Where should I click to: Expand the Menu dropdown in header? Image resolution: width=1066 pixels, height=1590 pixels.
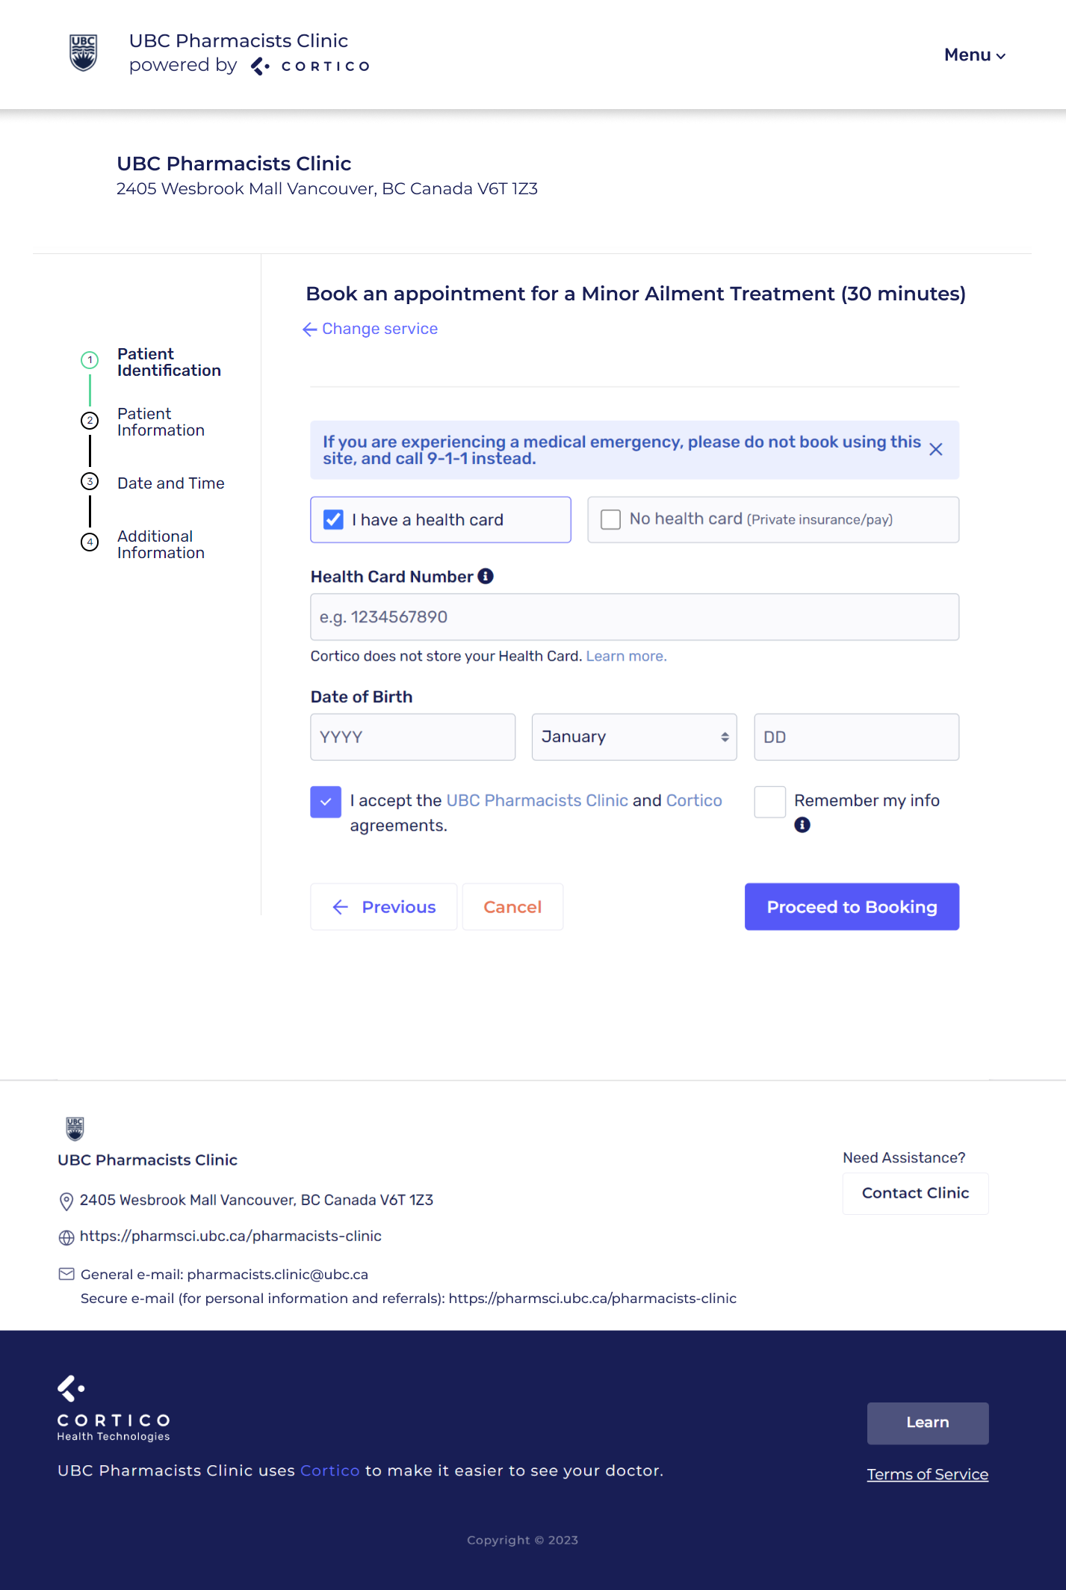pos(974,55)
